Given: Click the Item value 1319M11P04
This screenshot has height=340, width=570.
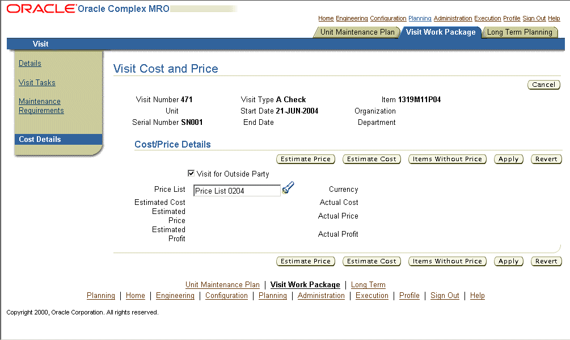Looking at the screenshot, I should (420, 100).
